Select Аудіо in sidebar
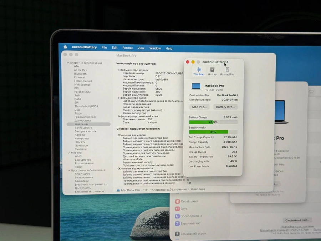This screenshot has width=321, height=241. (78, 113)
